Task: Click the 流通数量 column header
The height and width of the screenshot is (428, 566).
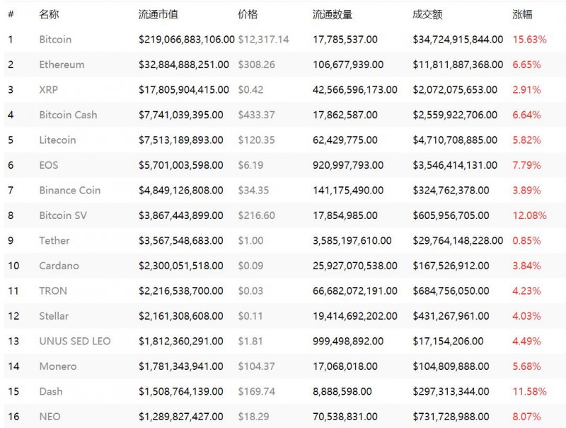Action: click(332, 14)
